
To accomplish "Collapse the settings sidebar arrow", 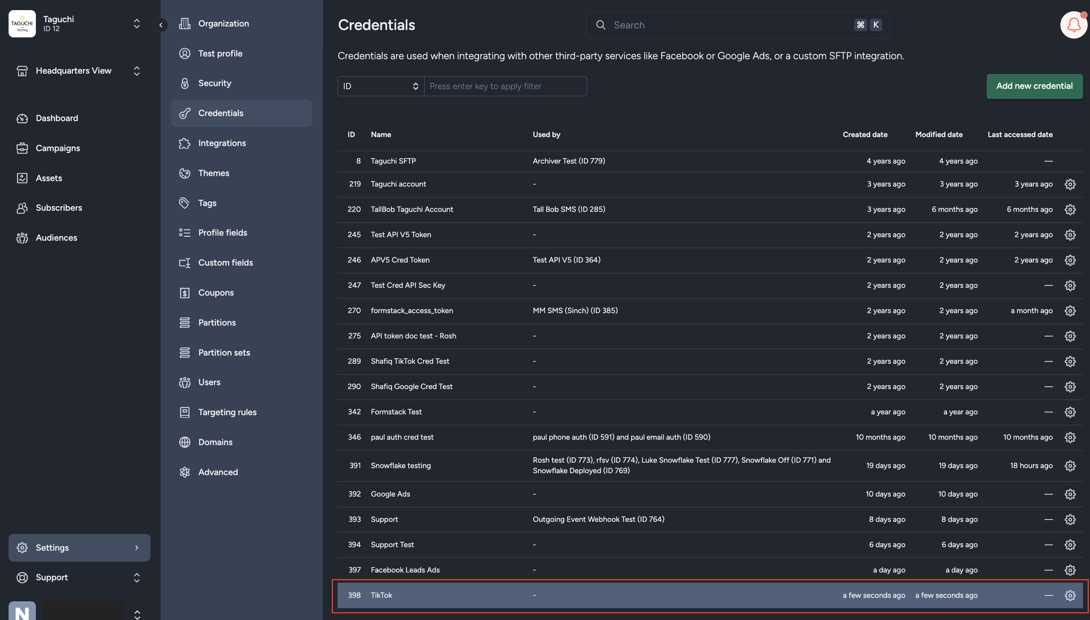I will click(x=161, y=25).
